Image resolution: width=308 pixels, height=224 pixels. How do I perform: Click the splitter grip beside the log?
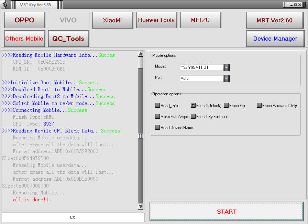click(x=141, y=136)
